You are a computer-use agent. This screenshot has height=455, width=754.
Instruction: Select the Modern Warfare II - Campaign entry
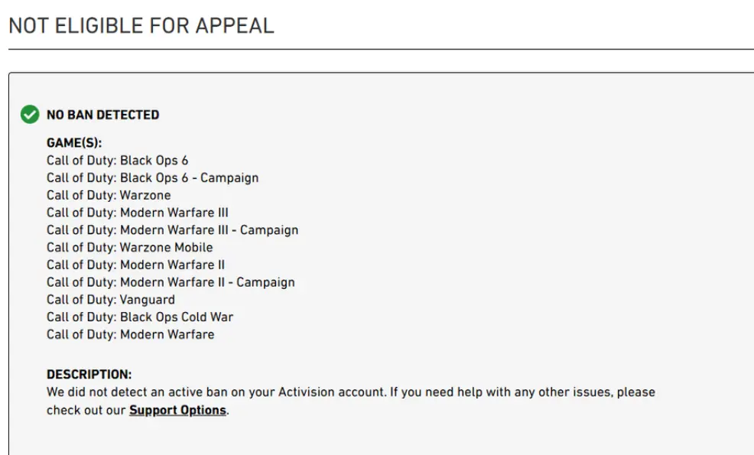point(171,282)
